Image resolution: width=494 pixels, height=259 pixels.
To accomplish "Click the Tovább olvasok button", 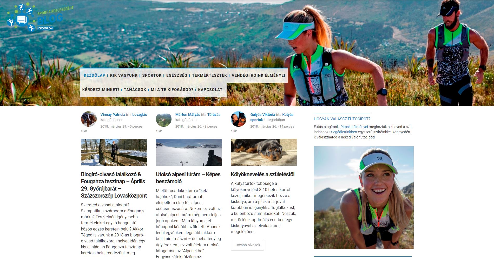I will 247,245.
